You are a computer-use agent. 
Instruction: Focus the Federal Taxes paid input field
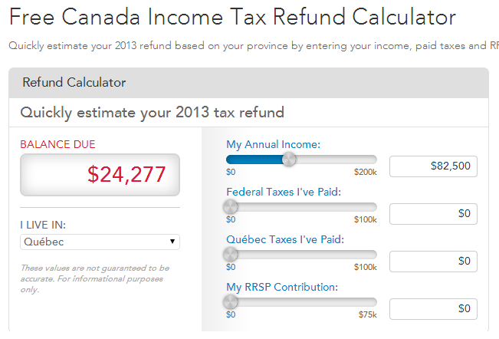[x=433, y=213]
